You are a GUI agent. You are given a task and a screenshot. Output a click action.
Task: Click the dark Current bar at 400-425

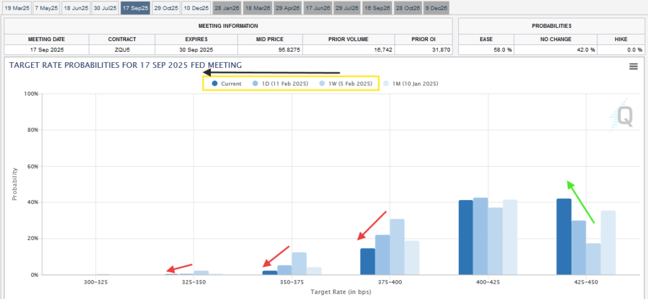[x=466, y=238]
